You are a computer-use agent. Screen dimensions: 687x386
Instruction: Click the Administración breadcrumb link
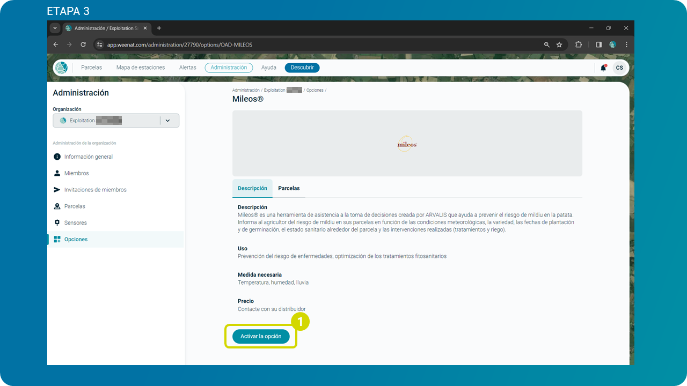pos(246,90)
